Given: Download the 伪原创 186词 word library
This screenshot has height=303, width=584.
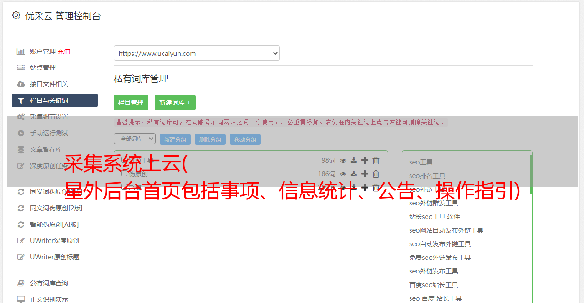Looking at the screenshot, I should [x=354, y=174].
